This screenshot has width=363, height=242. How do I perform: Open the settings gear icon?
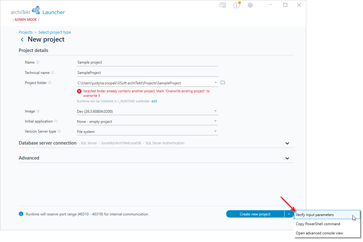[x=250, y=5]
